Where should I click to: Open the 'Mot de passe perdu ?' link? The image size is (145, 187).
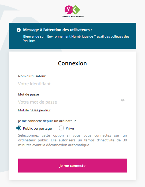[34, 110]
